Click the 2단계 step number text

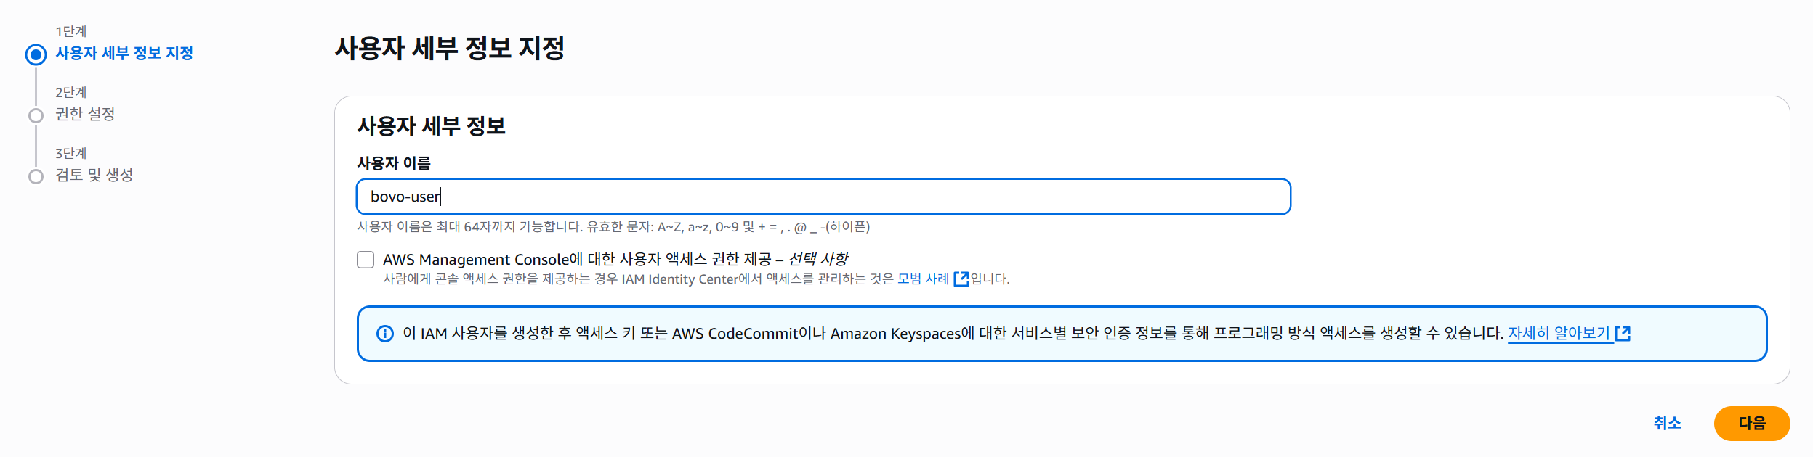tap(71, 92)
